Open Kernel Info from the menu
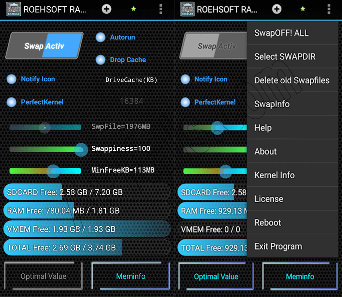 [x=293, y=175]
